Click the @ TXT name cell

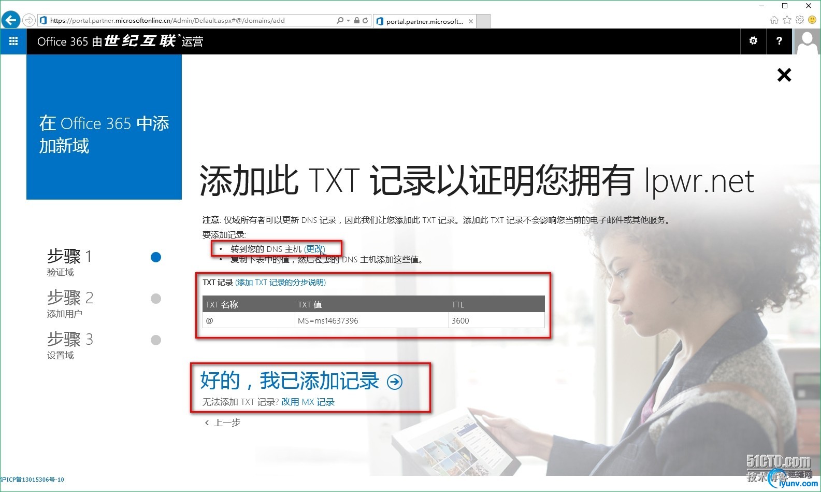click(249, 320)
